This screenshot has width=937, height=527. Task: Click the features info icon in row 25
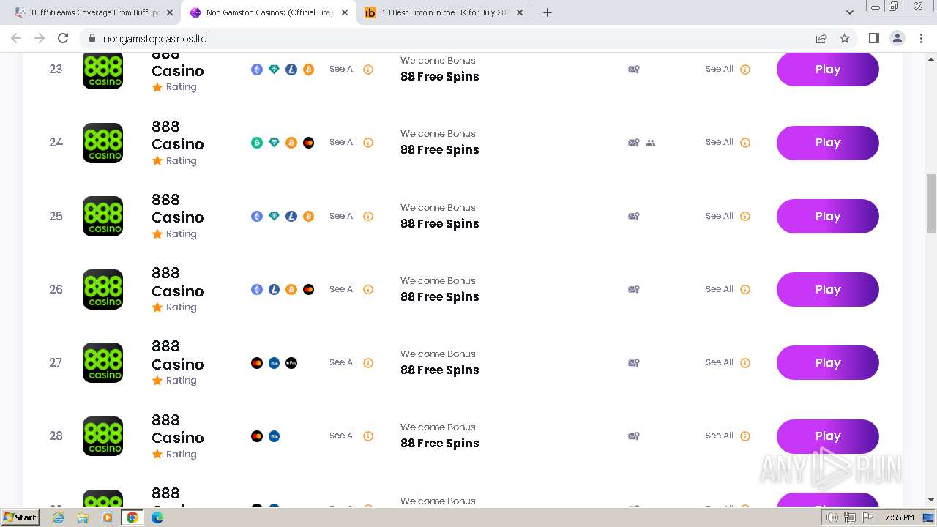coord(745,216)
